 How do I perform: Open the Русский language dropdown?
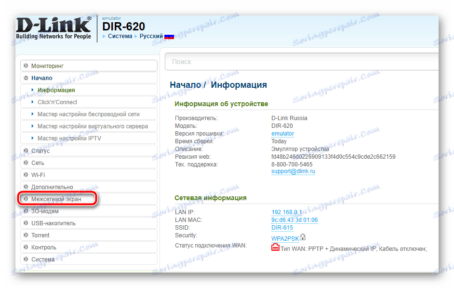151,36
